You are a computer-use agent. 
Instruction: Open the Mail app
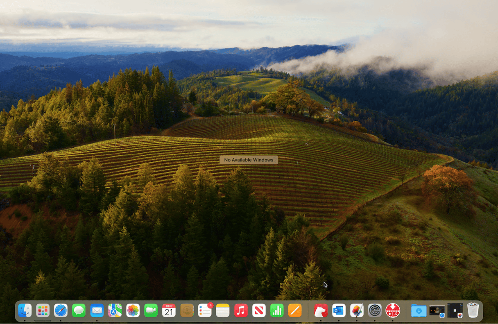point(97,310)
